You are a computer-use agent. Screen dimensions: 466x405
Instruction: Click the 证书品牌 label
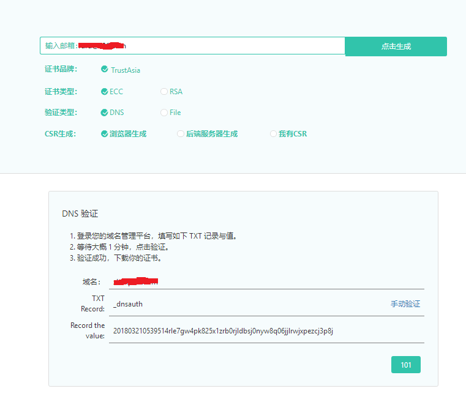click(61, 69)
